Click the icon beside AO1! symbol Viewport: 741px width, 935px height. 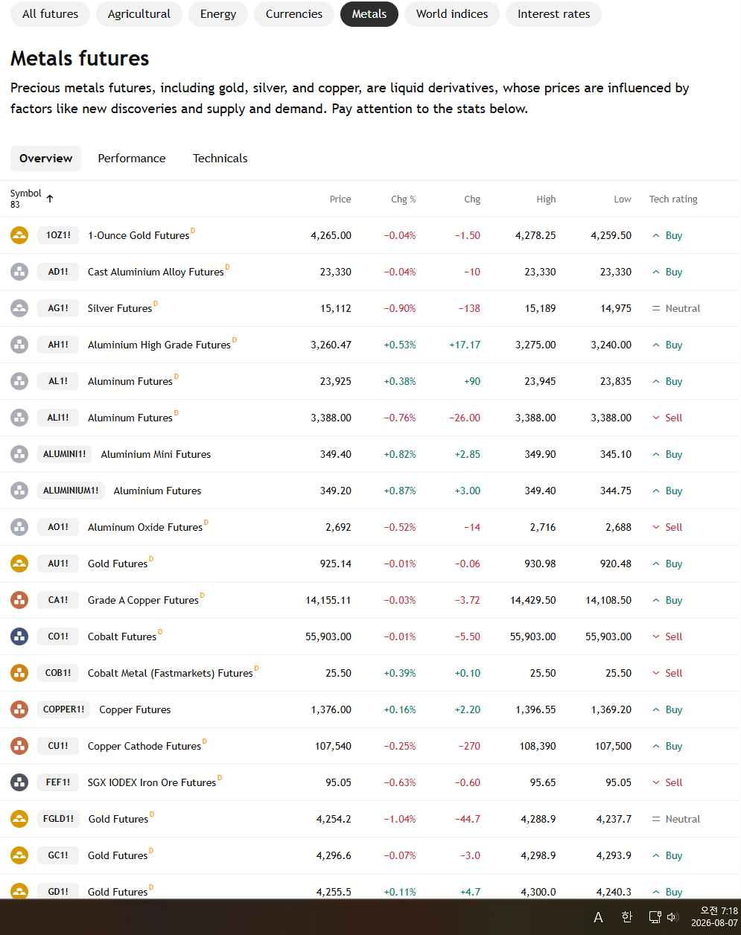pos(19,527)
